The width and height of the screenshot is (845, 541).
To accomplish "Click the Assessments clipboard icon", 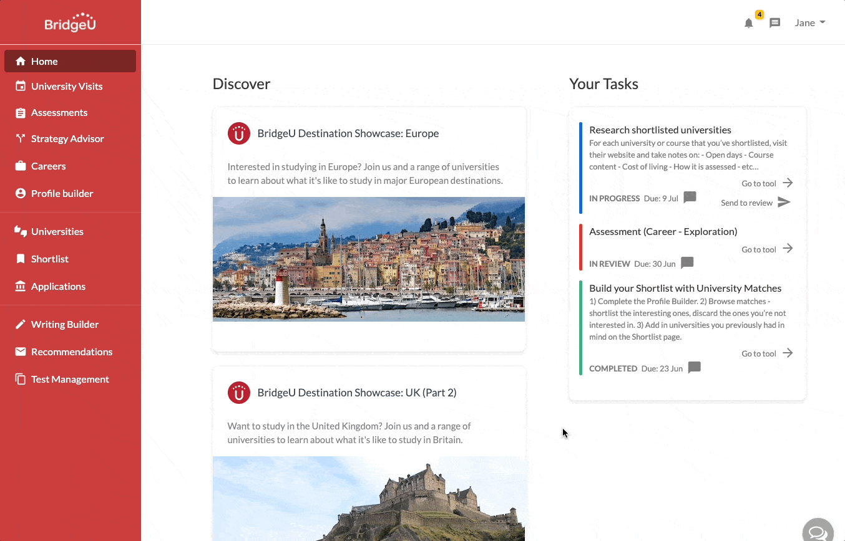I will pyautogui.click(x=21, y=113).
